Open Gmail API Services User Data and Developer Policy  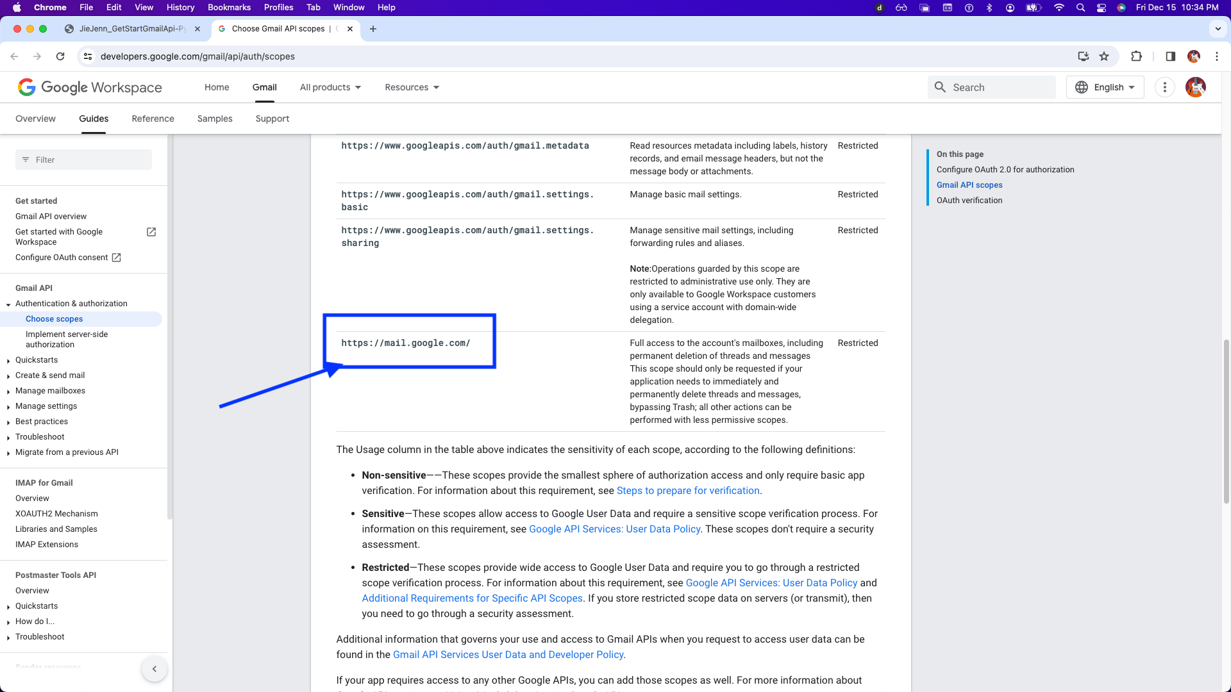508,655
